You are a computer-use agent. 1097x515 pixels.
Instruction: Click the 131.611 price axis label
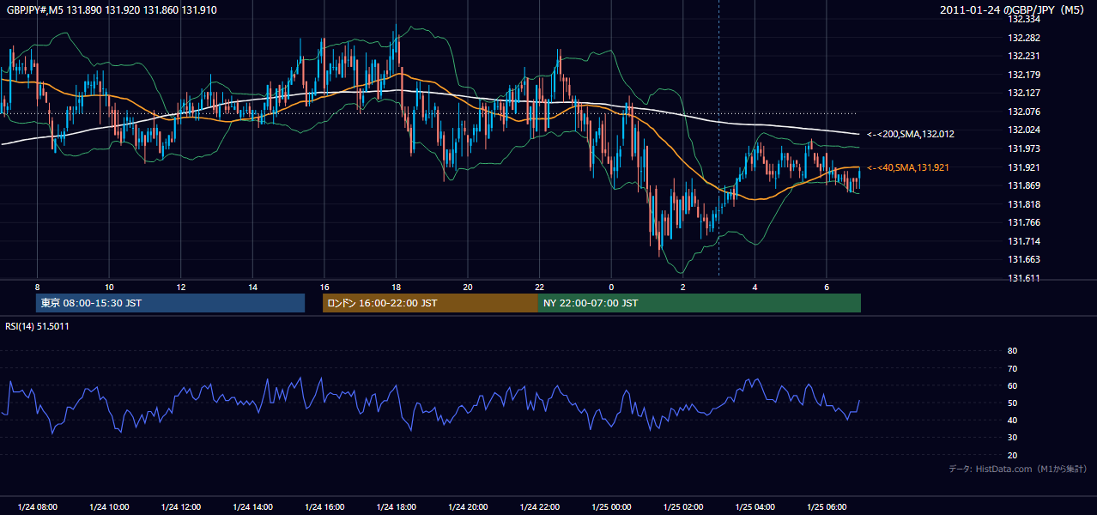pos(1024,278)
